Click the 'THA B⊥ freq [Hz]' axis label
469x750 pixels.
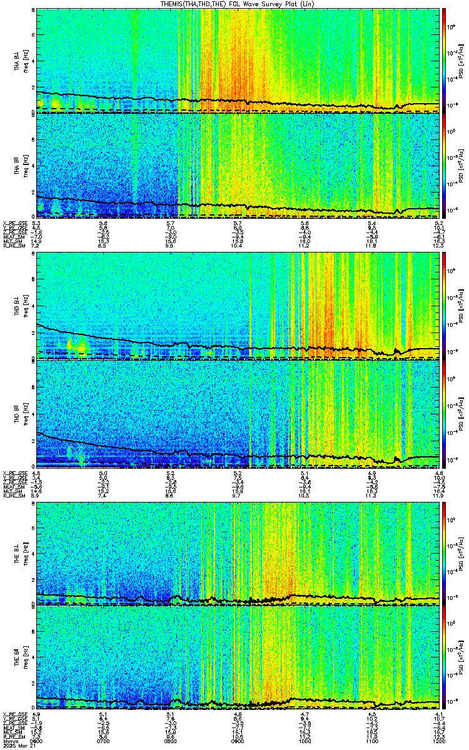21,60
